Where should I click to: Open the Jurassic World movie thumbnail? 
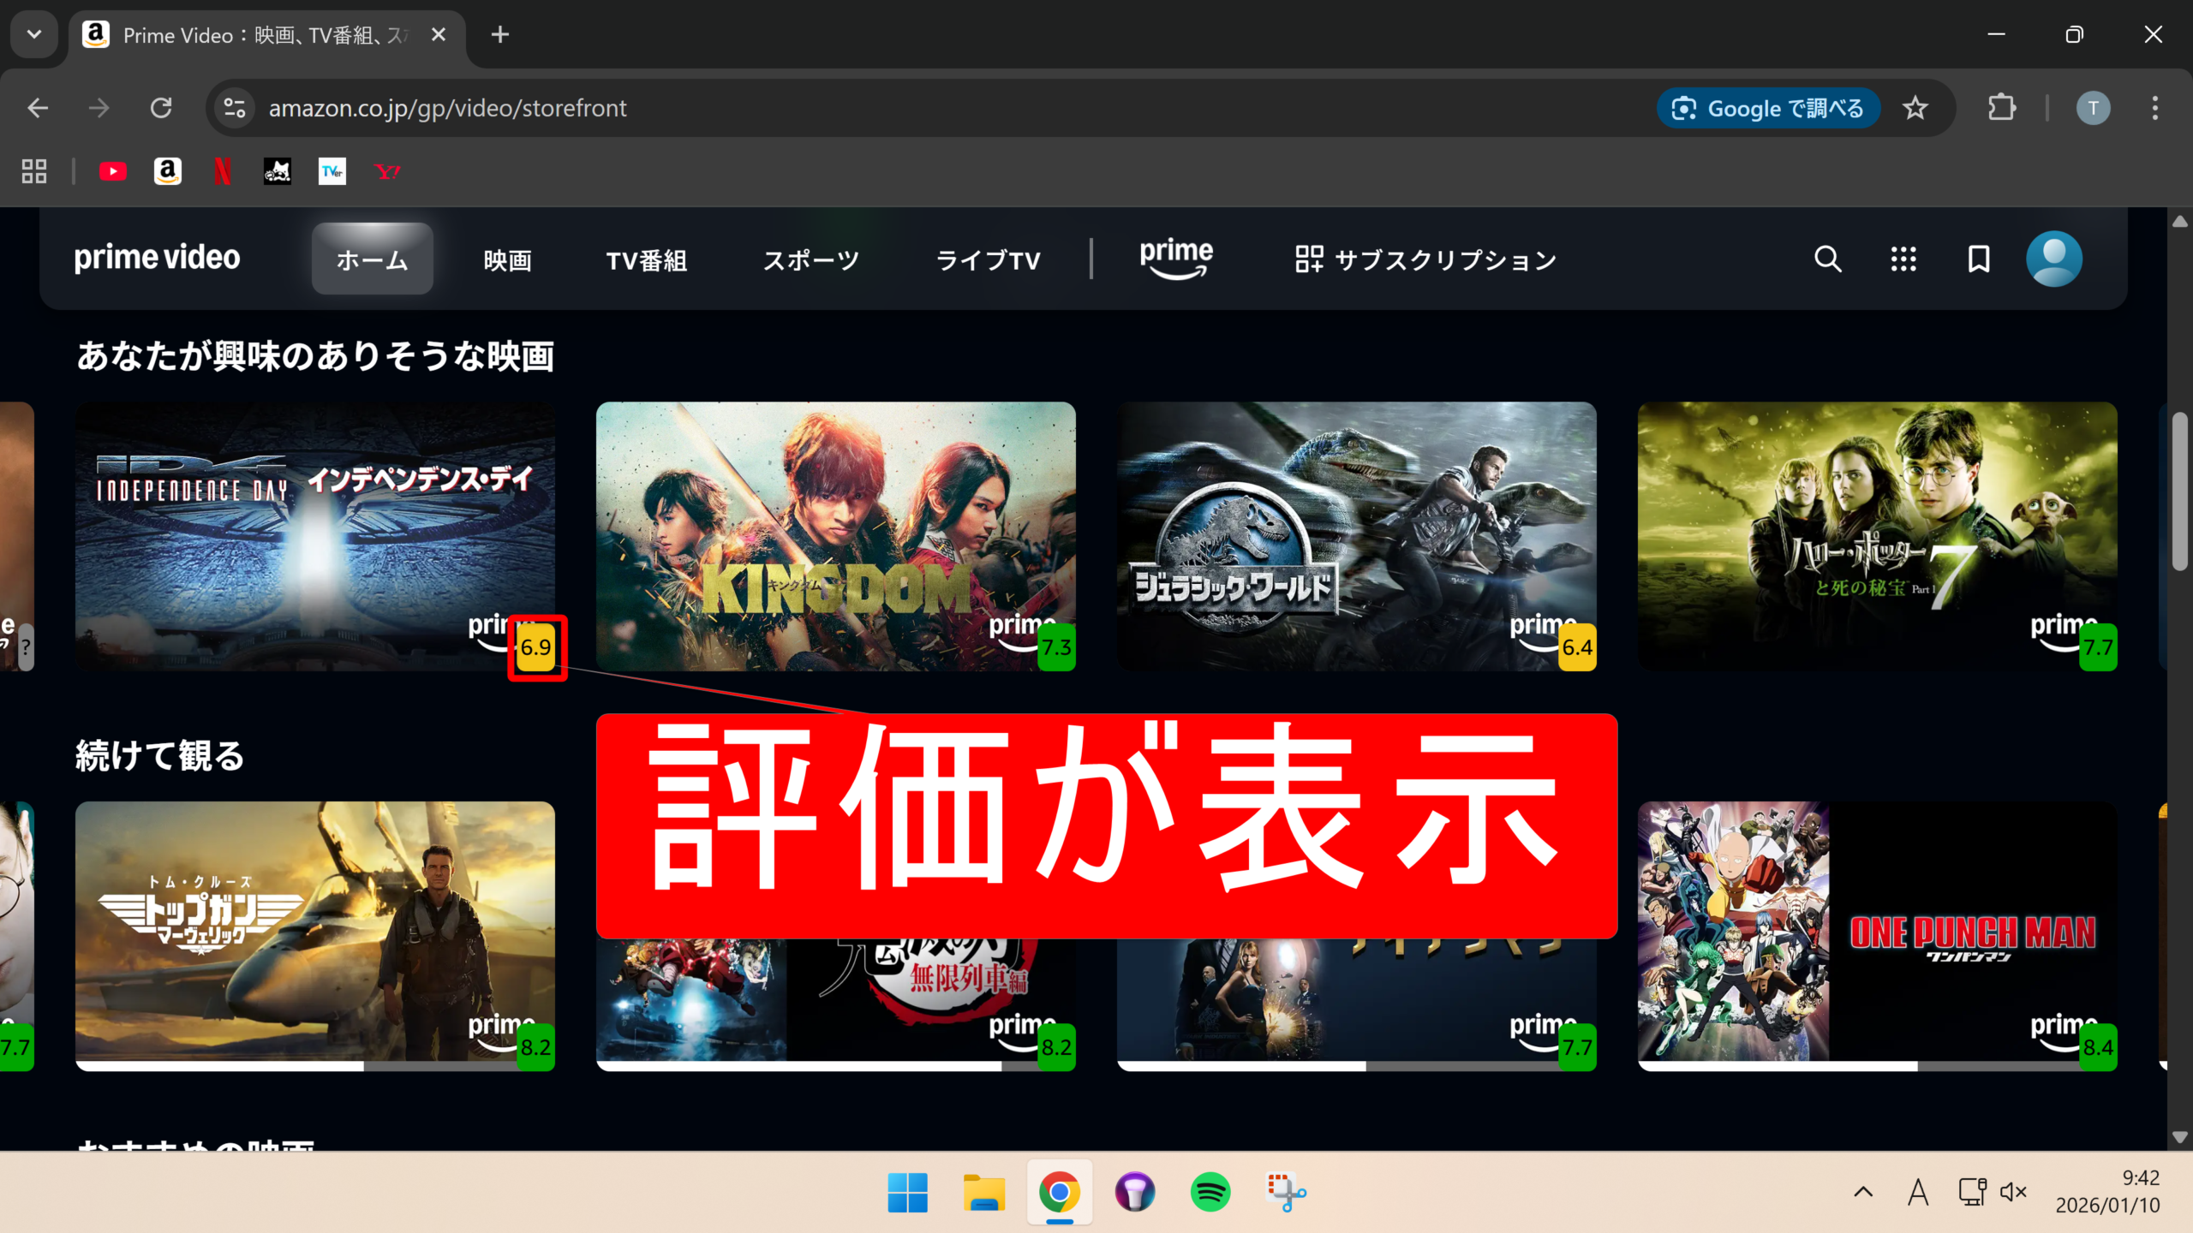click(x=1356, y=535)
